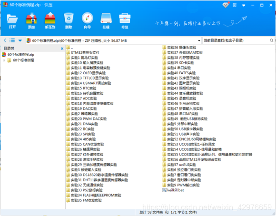This screenshot has height=216, width=276.
Task: Select folder 实验22 IIC实验
Action: pyautogui.click(x=80, y=129)
